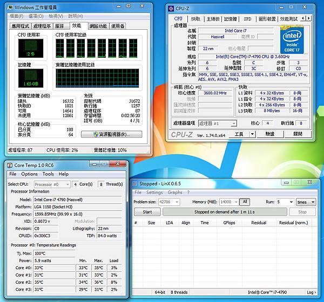This screenshot has width=324, height=302.
Task: Click the LinX Stop button
Action: point(302,212)
